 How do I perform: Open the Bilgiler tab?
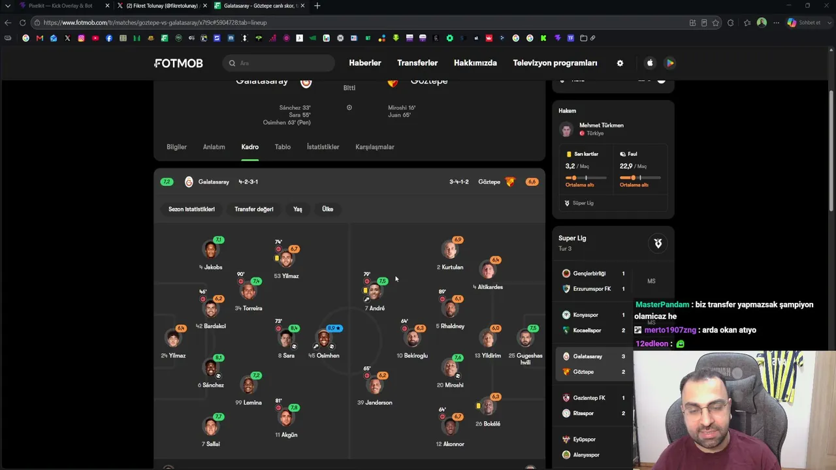pyautogui.click(x=176, y=148)
